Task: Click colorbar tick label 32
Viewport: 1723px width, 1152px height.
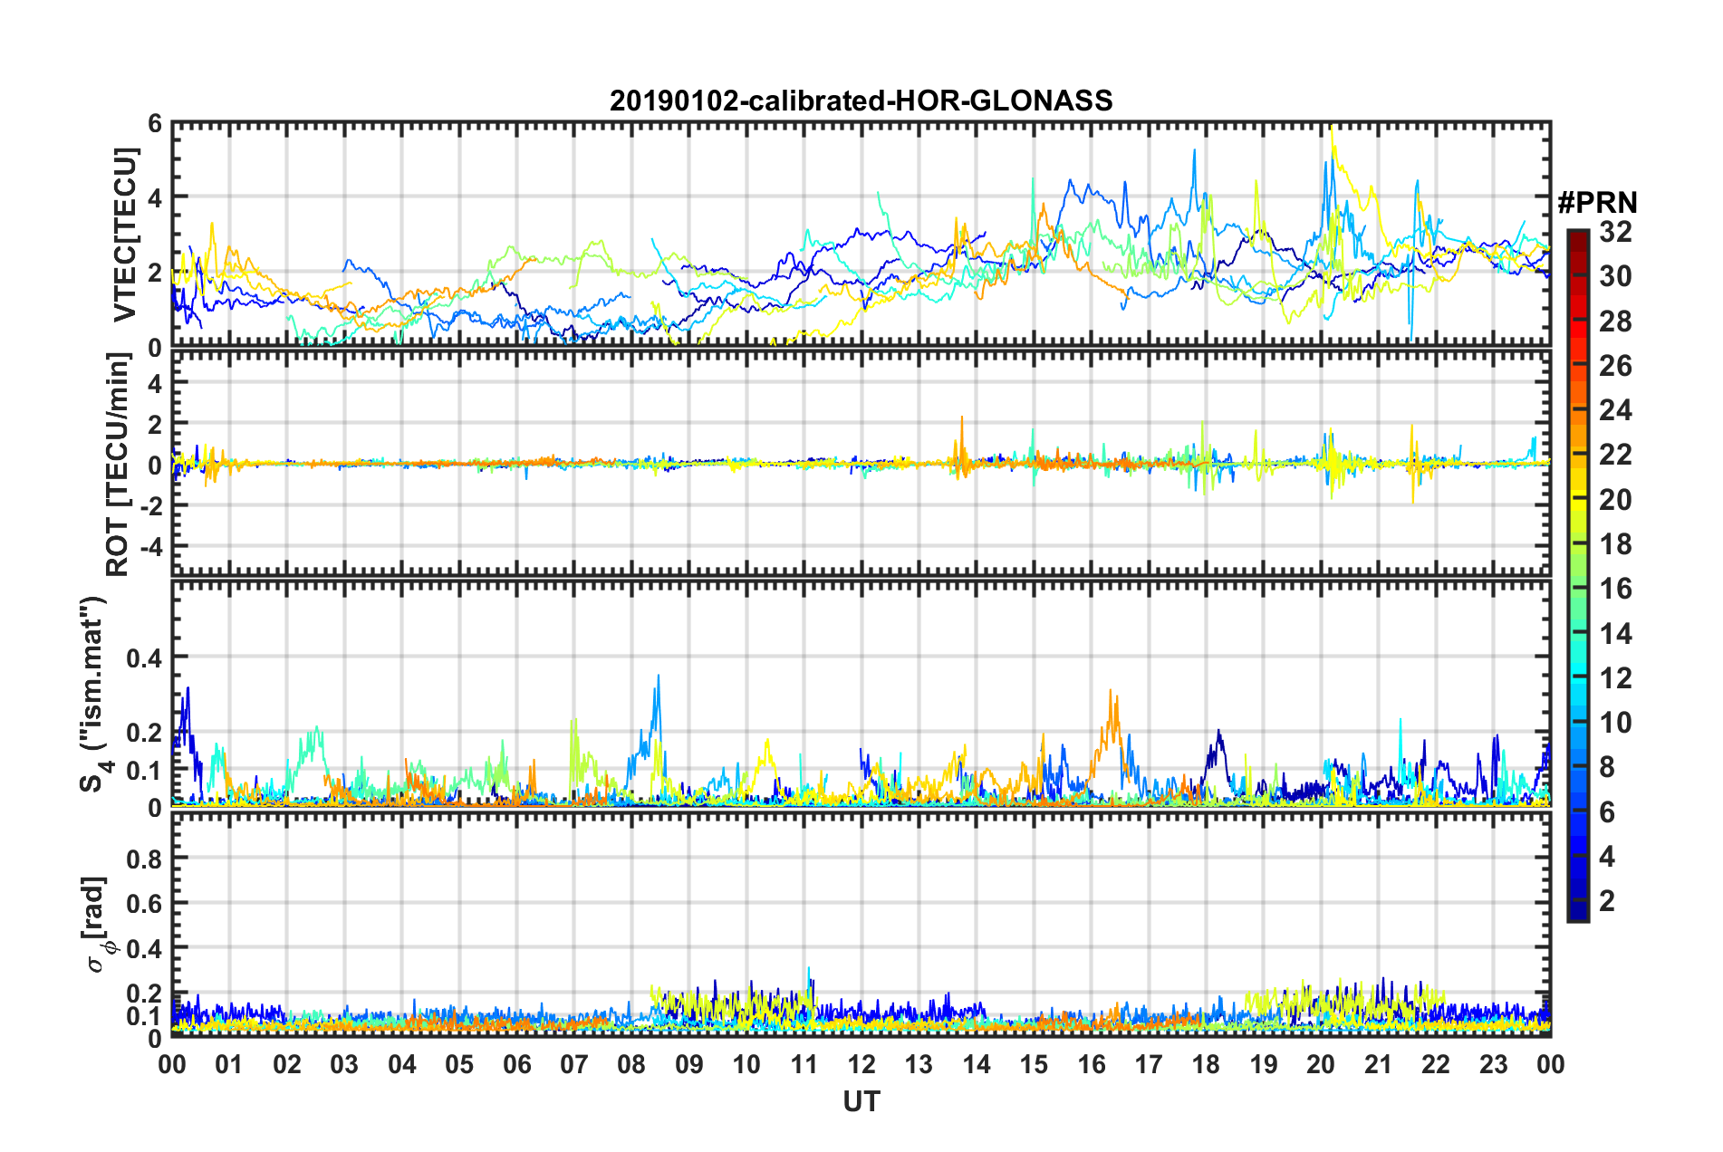Action: (1615, 232)
